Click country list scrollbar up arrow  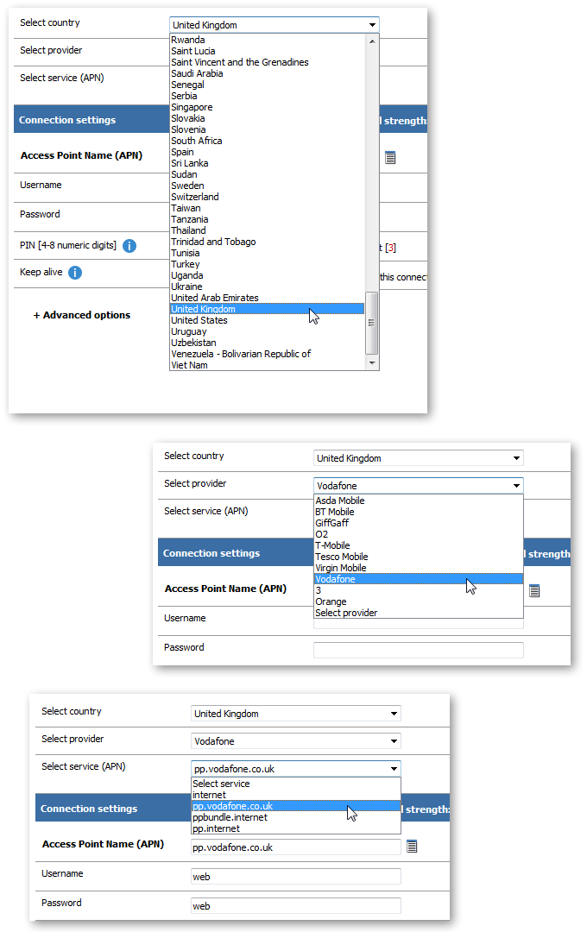(372, 41)
